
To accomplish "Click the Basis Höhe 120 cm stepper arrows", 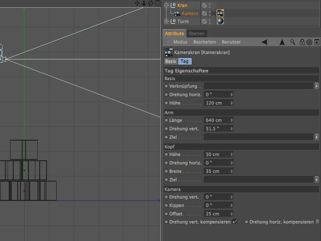I will click(x=232, y=103).
